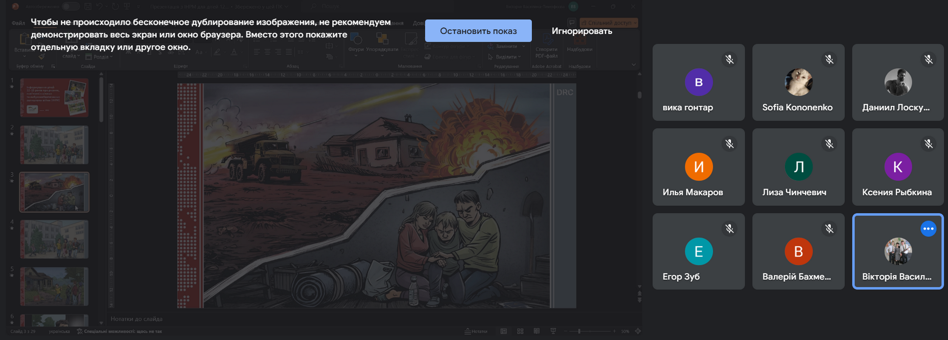Toggle the Автозбереження switch
Viewport: 948px width, 340px height.
point(71,6)
